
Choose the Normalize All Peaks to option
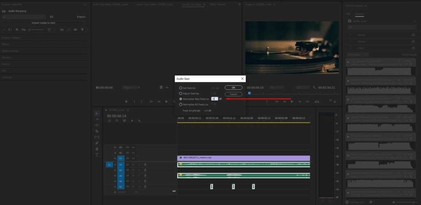tap(180, 104)
